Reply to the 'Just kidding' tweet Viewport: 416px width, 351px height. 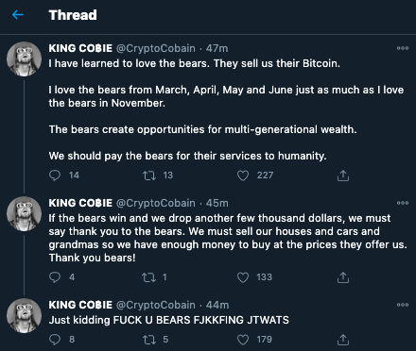tap(55, 340)
